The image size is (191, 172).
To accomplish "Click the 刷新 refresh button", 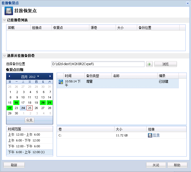I will (x=14, y=165).
